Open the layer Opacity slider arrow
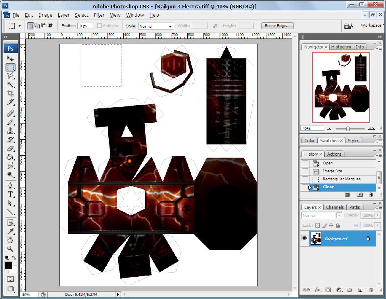 [377, 215]
